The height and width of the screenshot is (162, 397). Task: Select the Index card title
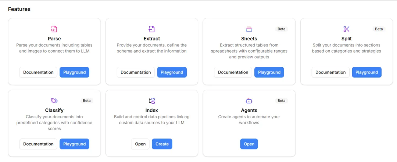click(x=151, y=110)
